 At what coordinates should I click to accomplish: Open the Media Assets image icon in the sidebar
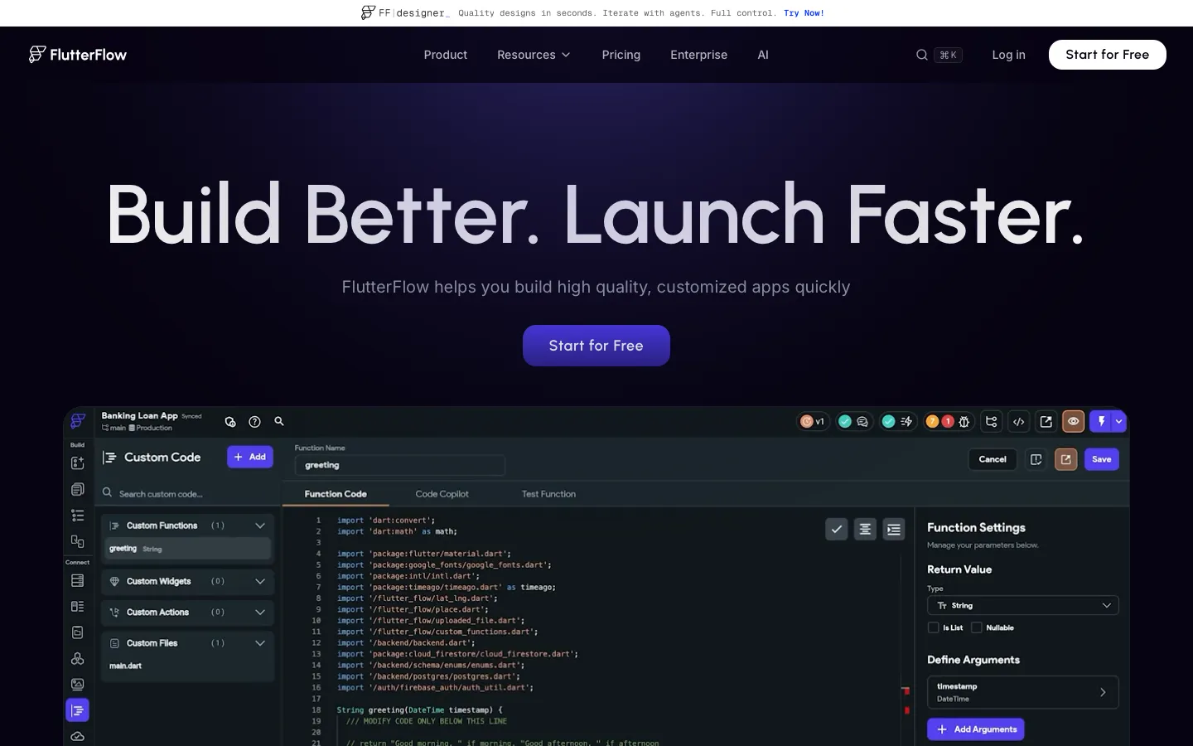(x=78, y=685)
